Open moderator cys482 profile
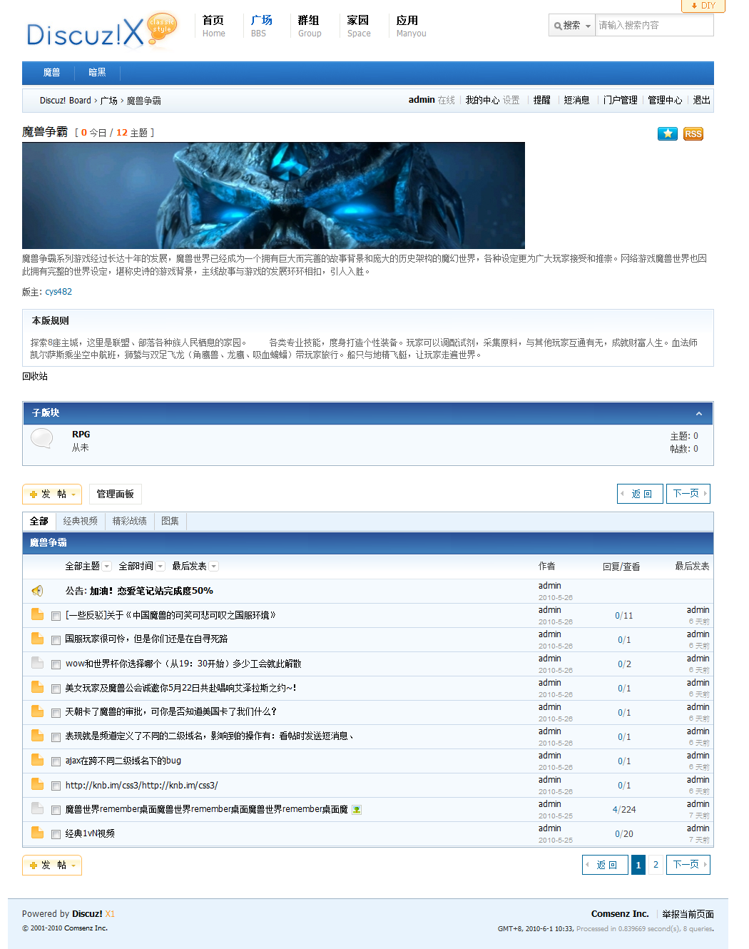This screenshot has height=949, width=749. click(58, 292)
